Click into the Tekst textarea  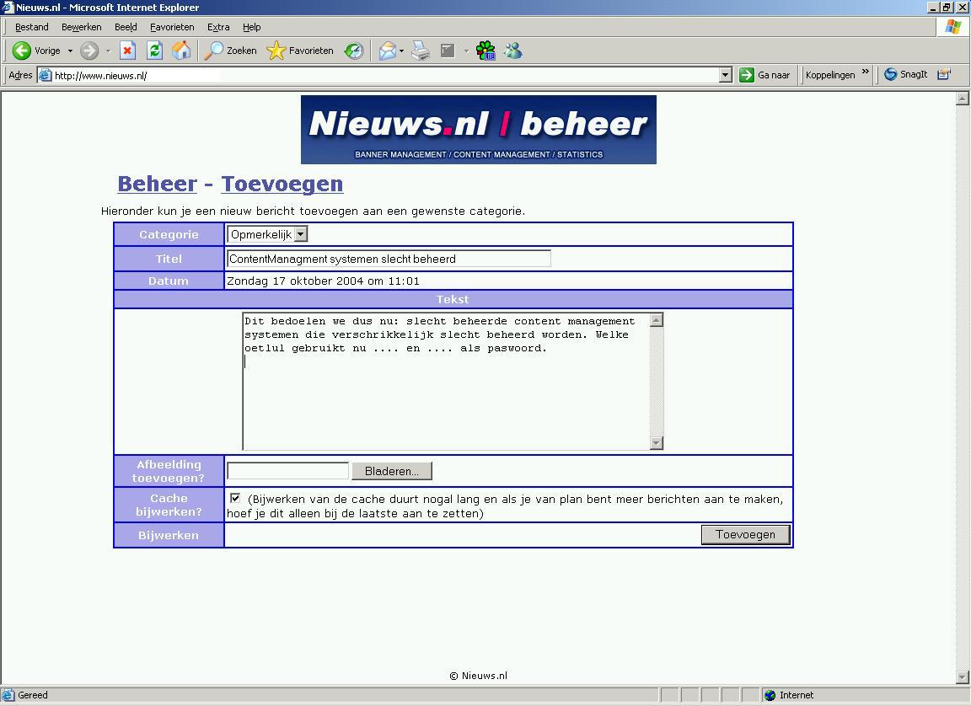click(447, 381)
